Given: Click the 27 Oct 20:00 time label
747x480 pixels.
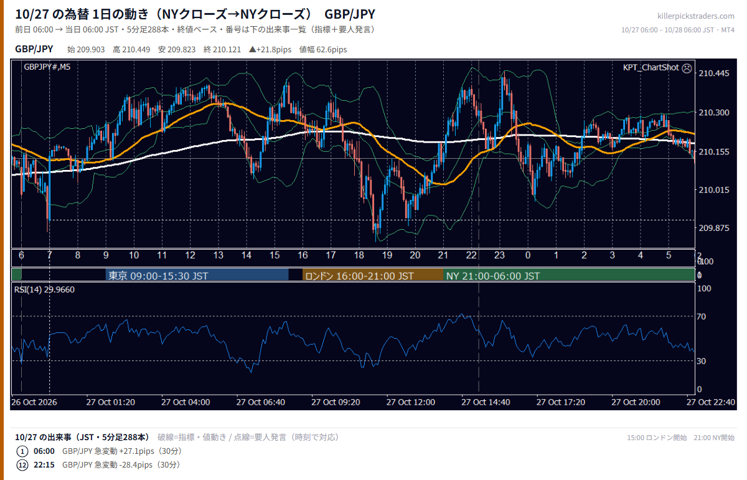Looking at the screenshot, I should (636, 402).
